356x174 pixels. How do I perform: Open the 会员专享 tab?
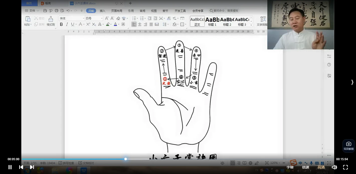pos(198,11)
